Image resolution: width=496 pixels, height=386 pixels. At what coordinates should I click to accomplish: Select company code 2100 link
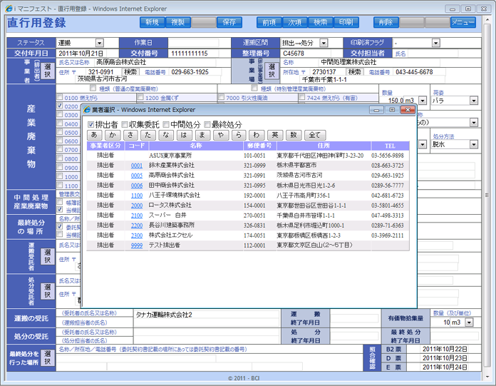click(x=137, y=215)
